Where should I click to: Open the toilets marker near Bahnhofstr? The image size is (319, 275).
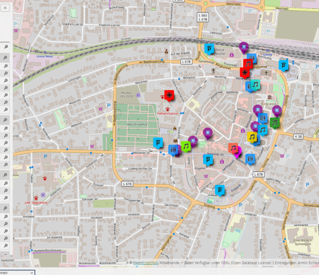252,58
